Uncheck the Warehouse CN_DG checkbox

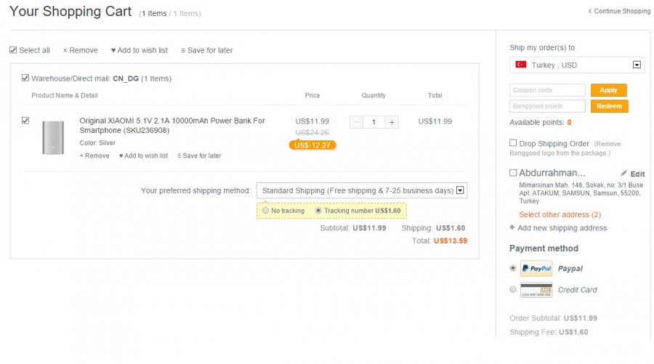coord(25,78)
